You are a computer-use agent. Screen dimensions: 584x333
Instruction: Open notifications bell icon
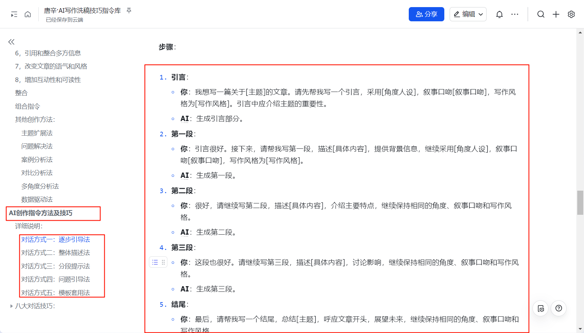(499, 14)
